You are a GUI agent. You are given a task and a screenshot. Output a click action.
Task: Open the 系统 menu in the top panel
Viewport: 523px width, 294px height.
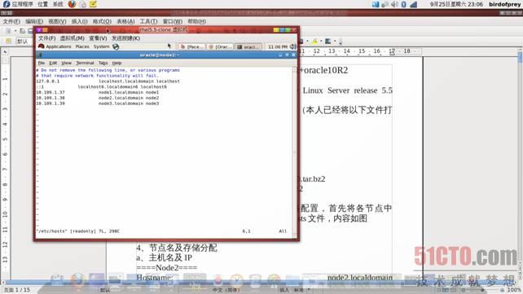click(58, 4)
